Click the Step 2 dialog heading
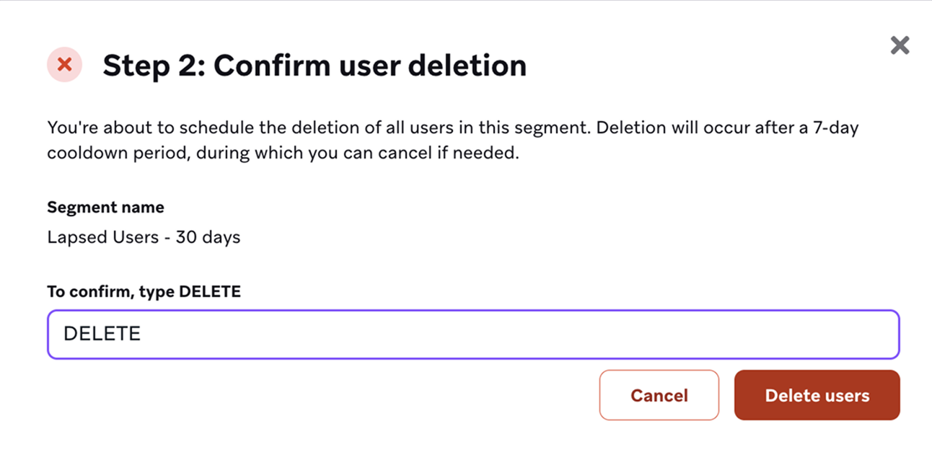 click(315, 65)
